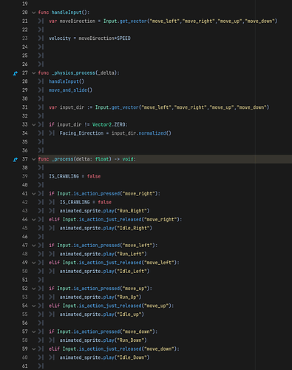Click the "move_down" string on line 31
The image size is (292, 370).
251,107
